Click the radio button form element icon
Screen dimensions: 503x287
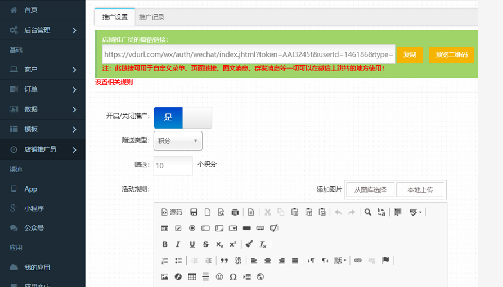192,229
